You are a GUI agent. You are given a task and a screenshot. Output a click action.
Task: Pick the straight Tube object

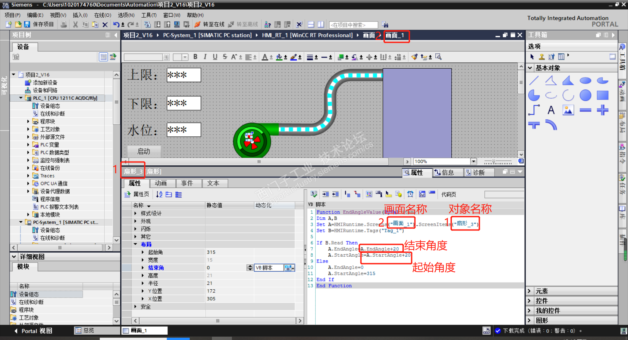[585, 110]
